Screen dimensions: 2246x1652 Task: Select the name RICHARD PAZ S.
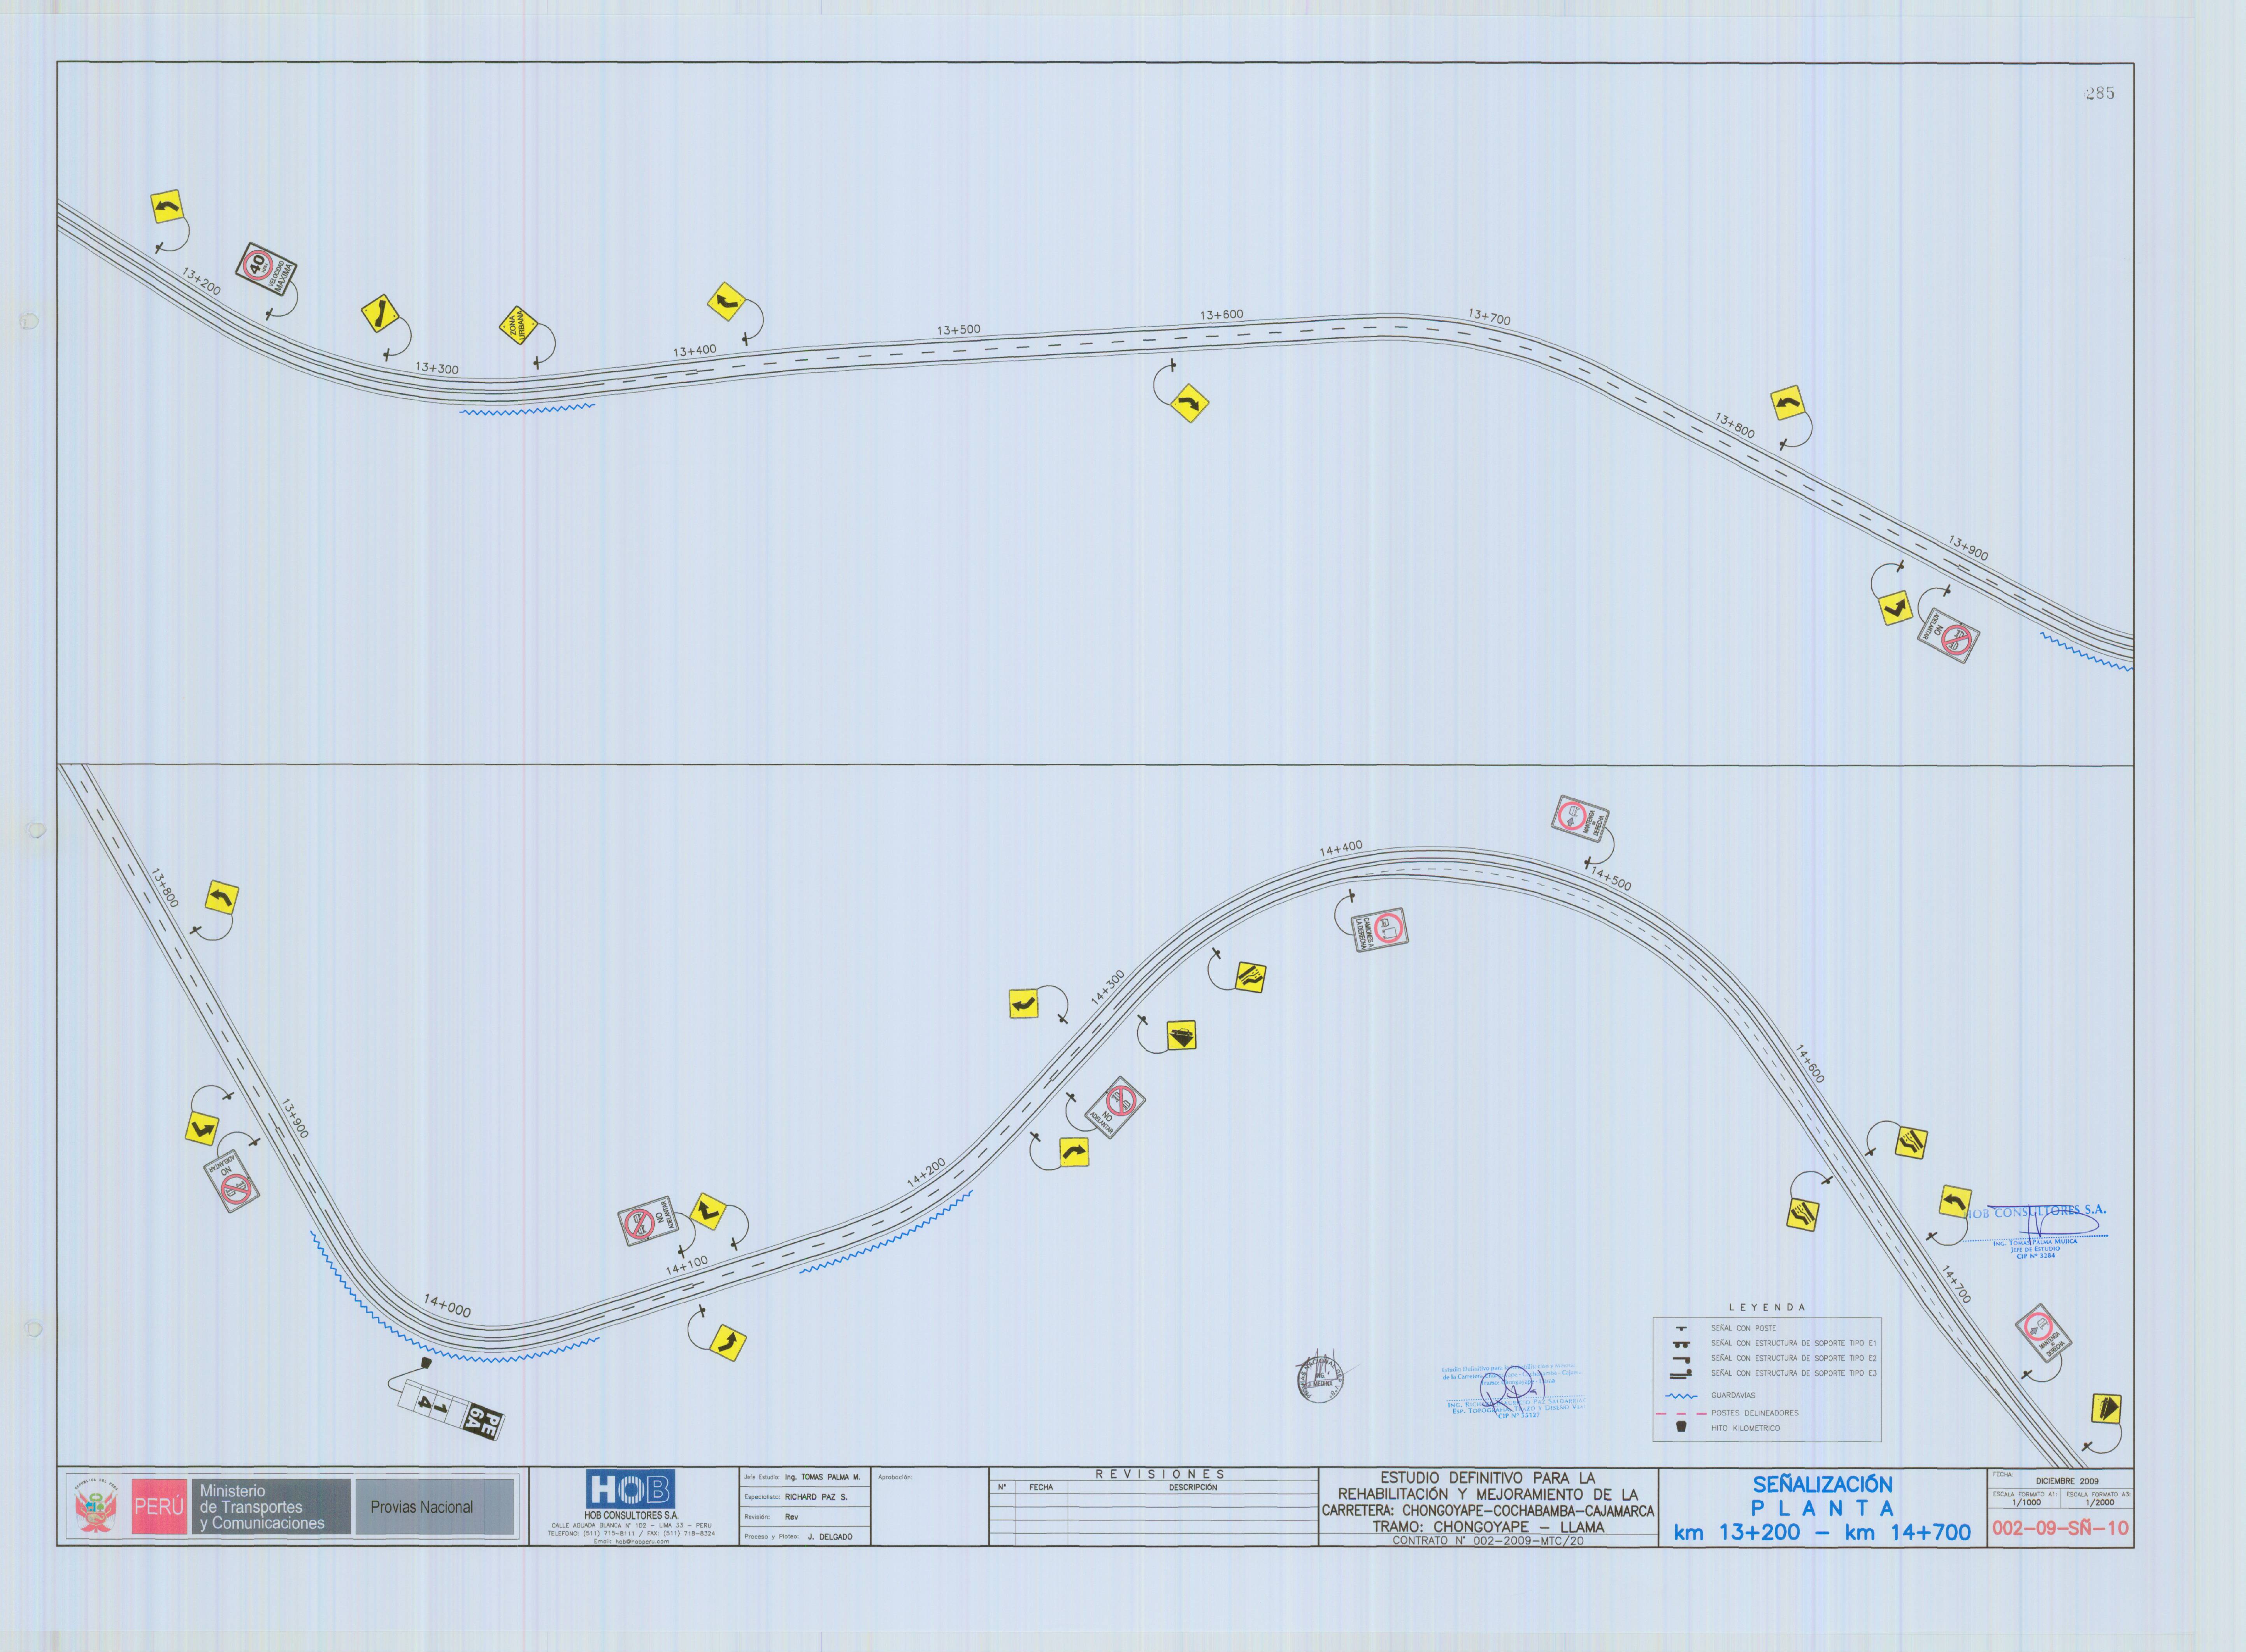(x=816, y=1497)
